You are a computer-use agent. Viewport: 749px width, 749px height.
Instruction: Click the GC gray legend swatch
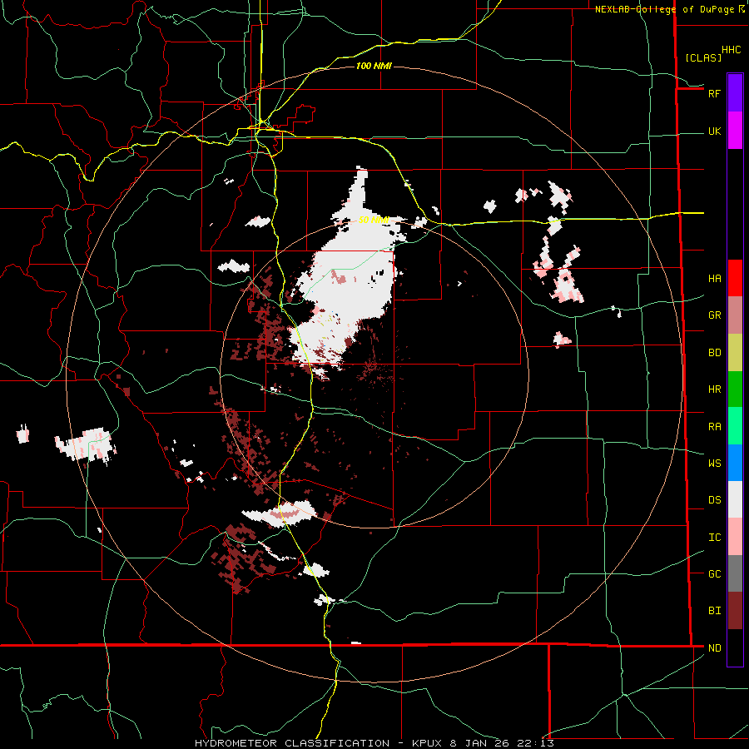pos(735,573)
